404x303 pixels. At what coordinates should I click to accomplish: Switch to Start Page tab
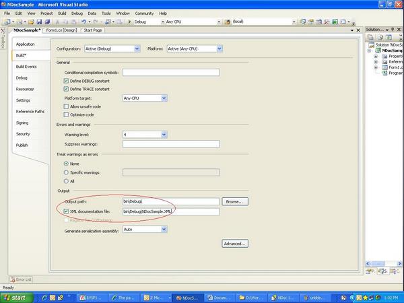93,30
